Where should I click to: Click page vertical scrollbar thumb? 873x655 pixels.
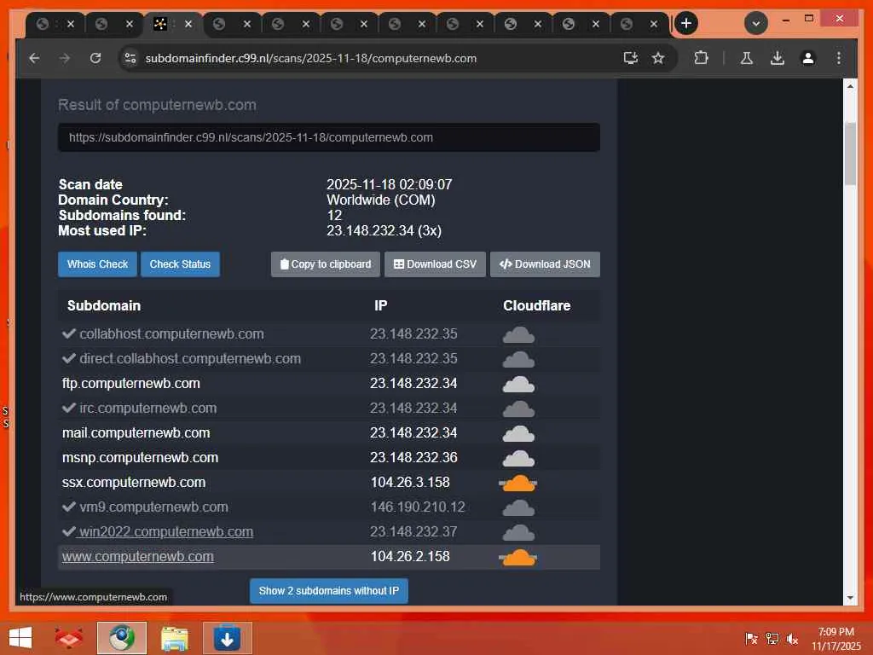pos(850,154)
